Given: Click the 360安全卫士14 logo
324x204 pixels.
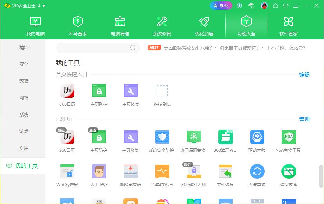Looking at the screenshot, I should [22, 6].
